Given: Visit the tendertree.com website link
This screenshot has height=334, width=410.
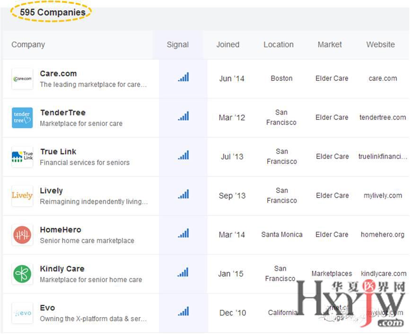Looking at the screenshot, I should [383, 117].
